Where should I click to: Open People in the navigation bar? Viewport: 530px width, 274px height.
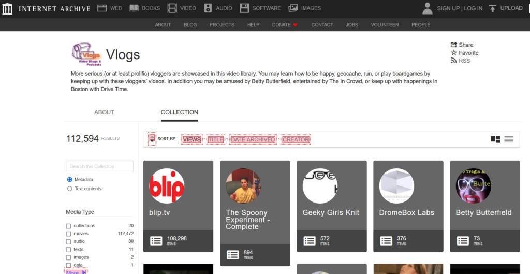pyautogui.click(x=421, y=25)
